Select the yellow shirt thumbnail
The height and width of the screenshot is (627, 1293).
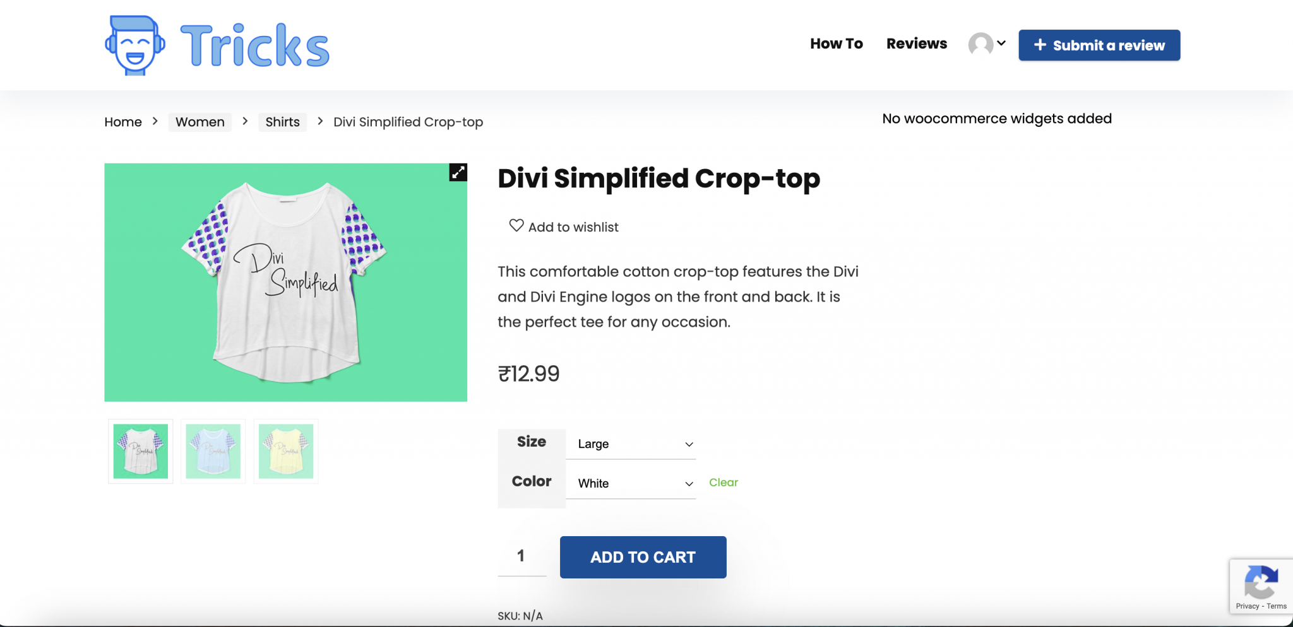[286, 451]
